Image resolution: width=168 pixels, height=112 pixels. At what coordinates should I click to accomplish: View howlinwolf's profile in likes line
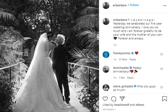pyautogui.click(x=122, y=105)
